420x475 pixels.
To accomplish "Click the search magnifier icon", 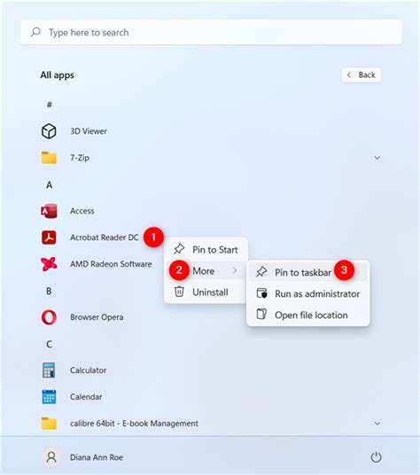I will 35,32.
